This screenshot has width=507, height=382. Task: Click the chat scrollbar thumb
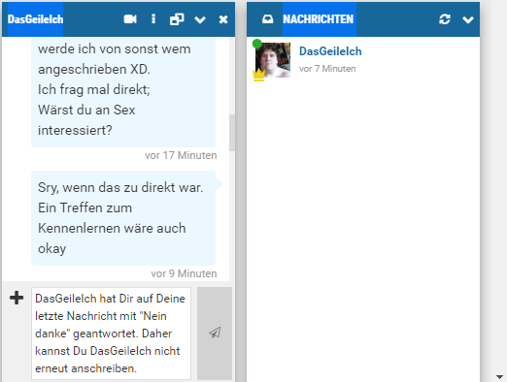[232, 133]
